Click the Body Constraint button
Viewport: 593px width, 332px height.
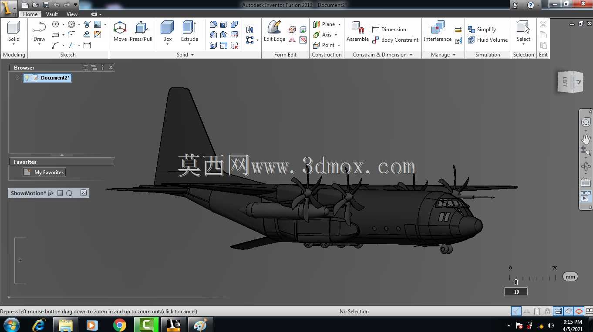click(x=395, y=40)
